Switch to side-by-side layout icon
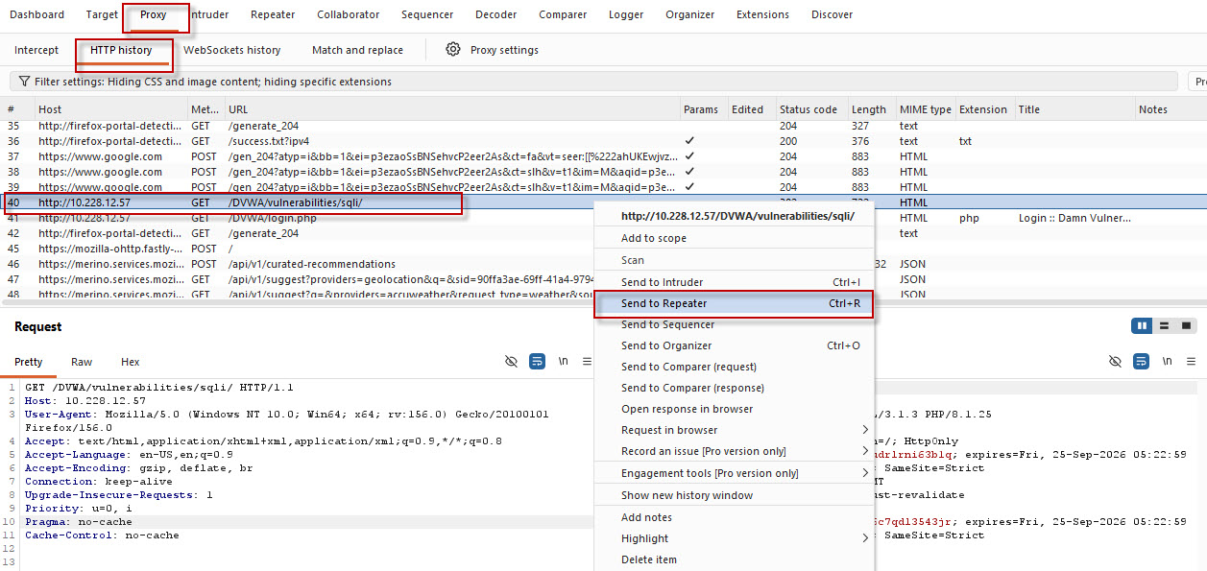1207x571 pixels. tap(1143, 326)
